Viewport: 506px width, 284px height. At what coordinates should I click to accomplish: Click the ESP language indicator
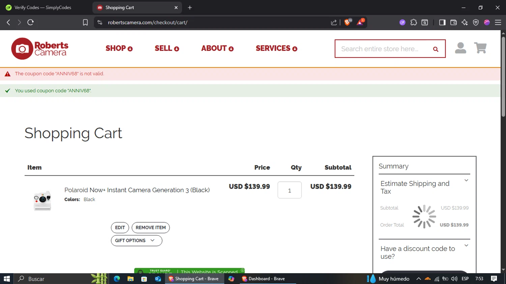465,279
